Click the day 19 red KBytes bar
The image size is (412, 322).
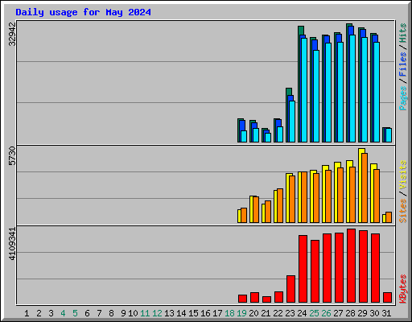coord(242,299)
